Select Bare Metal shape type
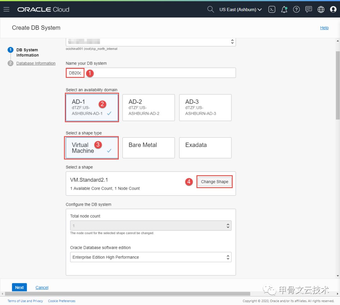The width and height of the screenshot is (340, 305). pyautogui.click(x=149, y=148)
